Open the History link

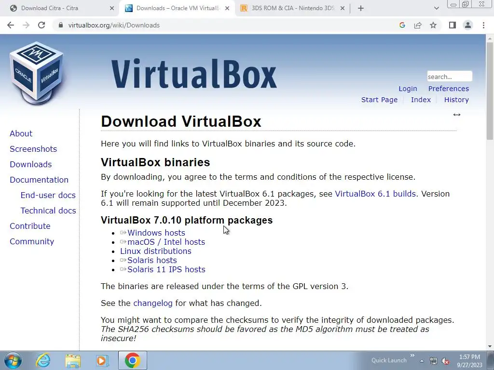[x=456, y=100]
